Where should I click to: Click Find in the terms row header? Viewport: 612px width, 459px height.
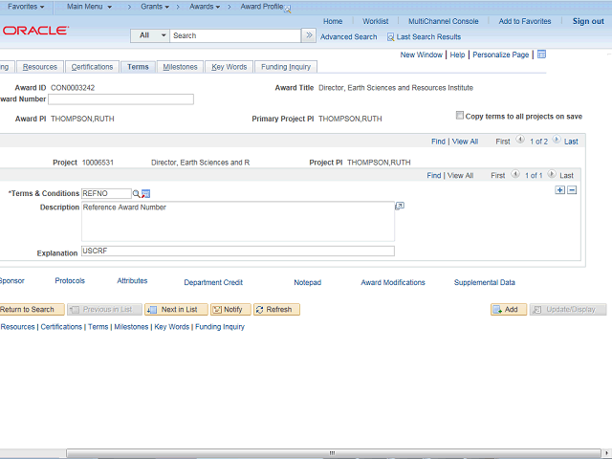(x=433, y=176)
